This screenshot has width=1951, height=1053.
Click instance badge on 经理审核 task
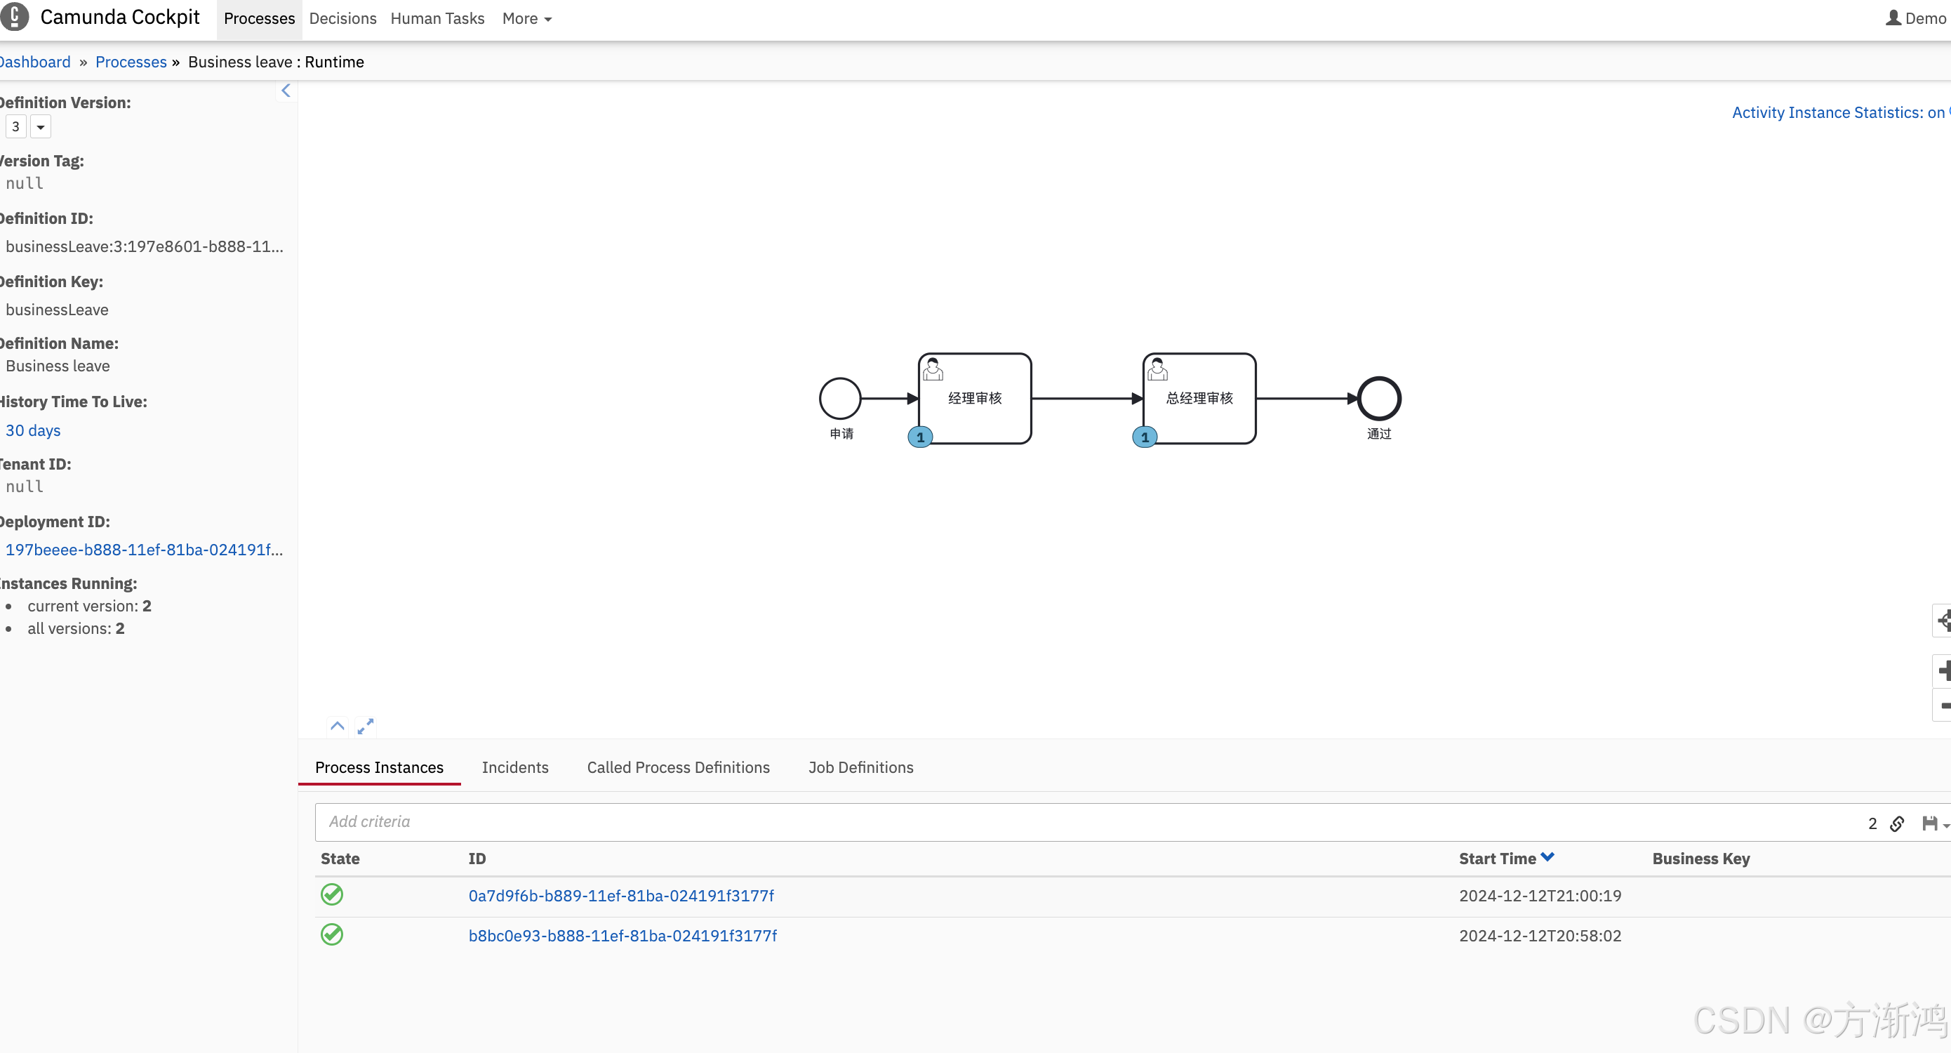[x=920, y=437]
